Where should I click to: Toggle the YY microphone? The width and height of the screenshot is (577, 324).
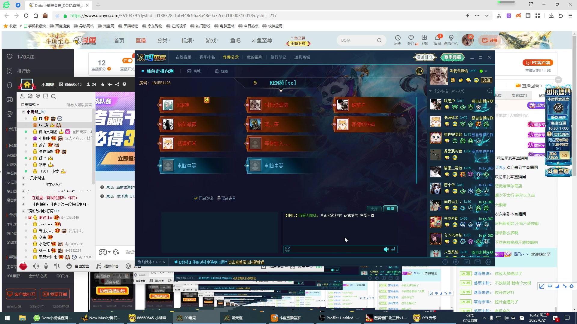click(x=46, y=266)
